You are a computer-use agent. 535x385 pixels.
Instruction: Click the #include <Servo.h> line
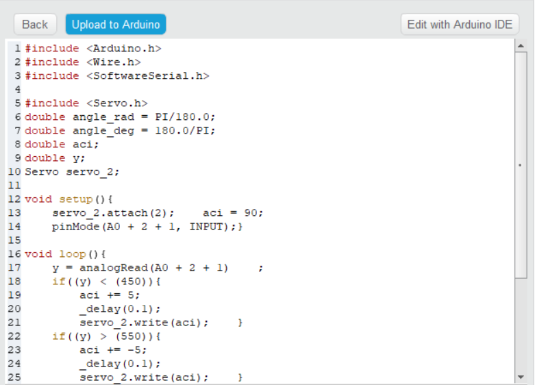click(86, 103)
